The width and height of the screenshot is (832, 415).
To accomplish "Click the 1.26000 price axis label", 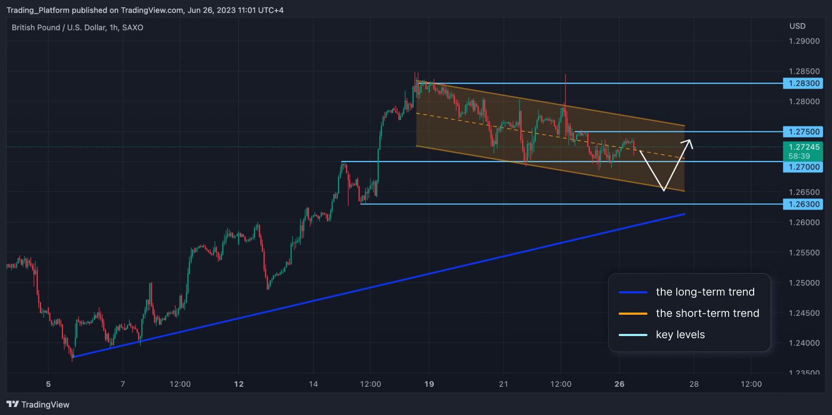I will coord(804,222).
